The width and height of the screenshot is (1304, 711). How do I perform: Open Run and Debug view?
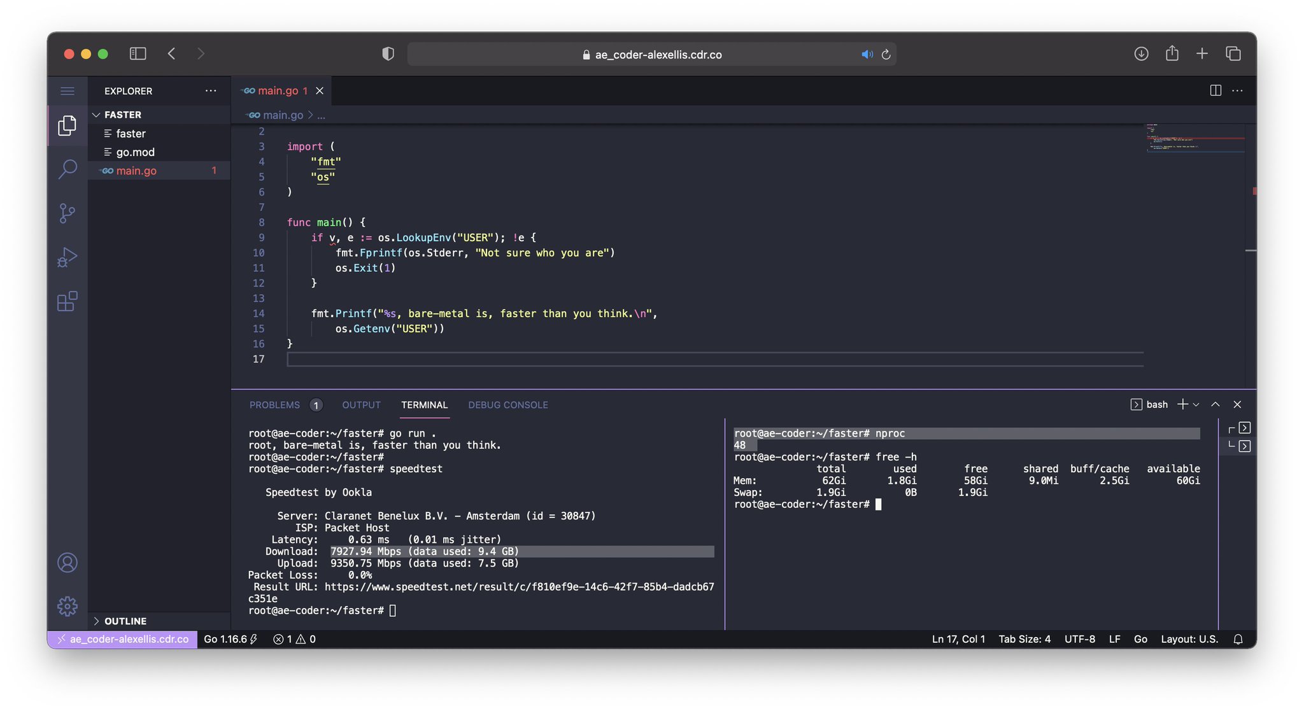67,257
